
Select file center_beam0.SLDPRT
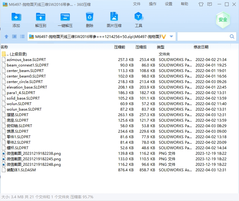[26, 76]
